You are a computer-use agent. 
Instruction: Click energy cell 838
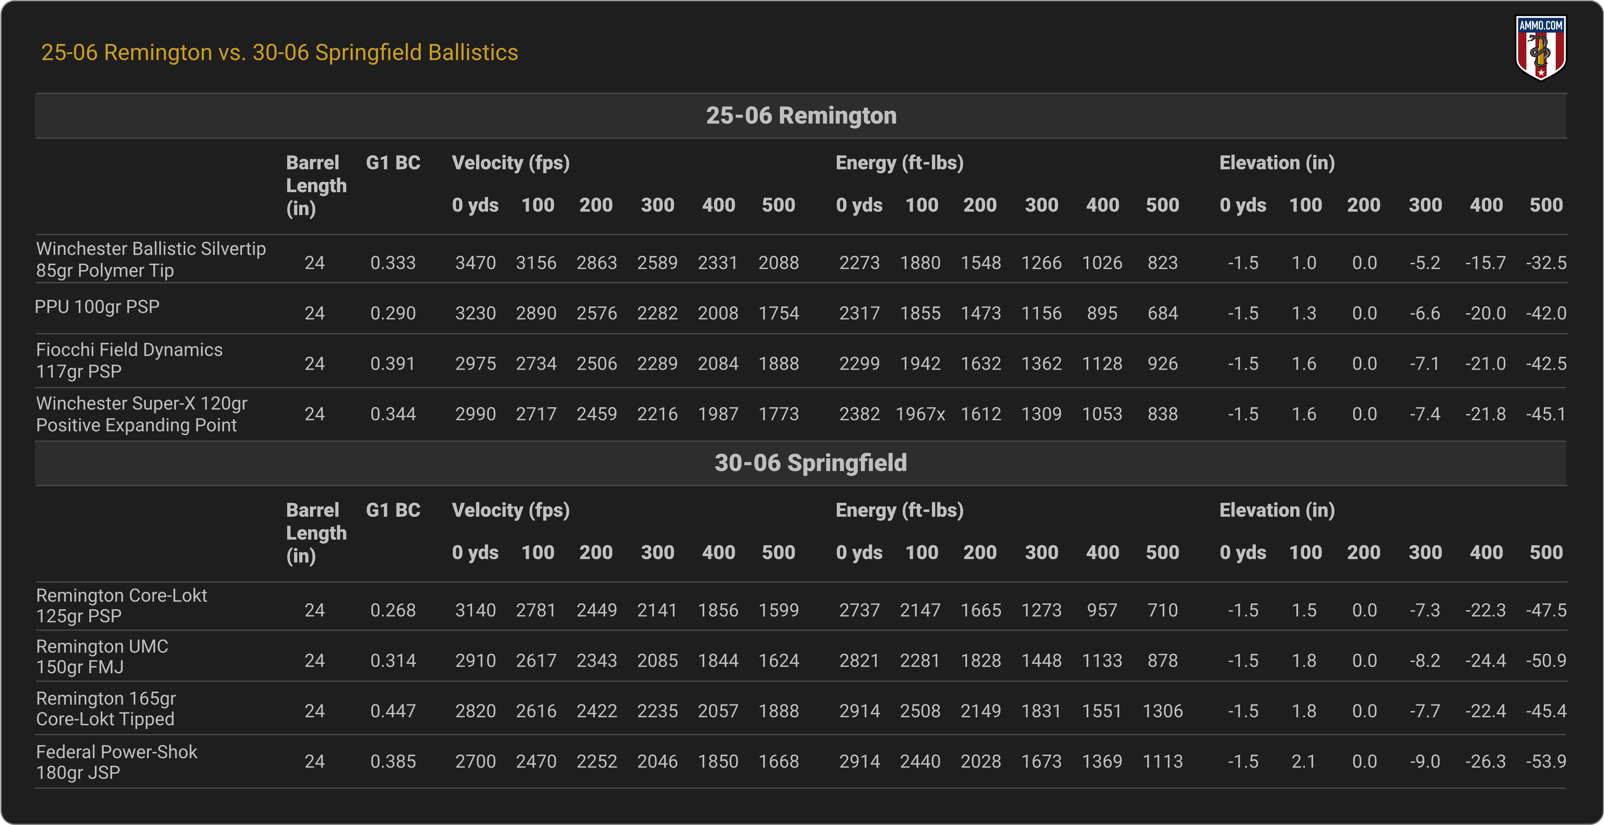[x=1163, y=414]
